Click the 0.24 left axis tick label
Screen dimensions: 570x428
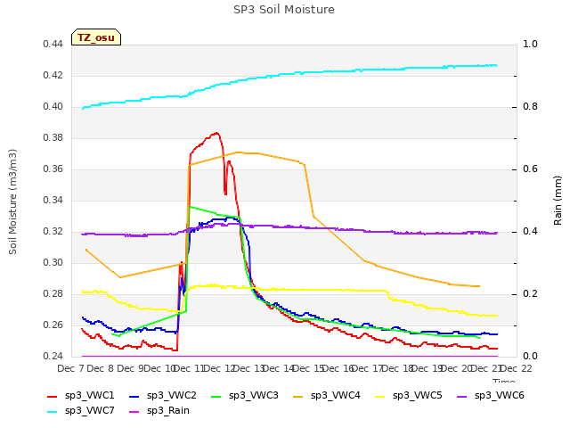53,356
